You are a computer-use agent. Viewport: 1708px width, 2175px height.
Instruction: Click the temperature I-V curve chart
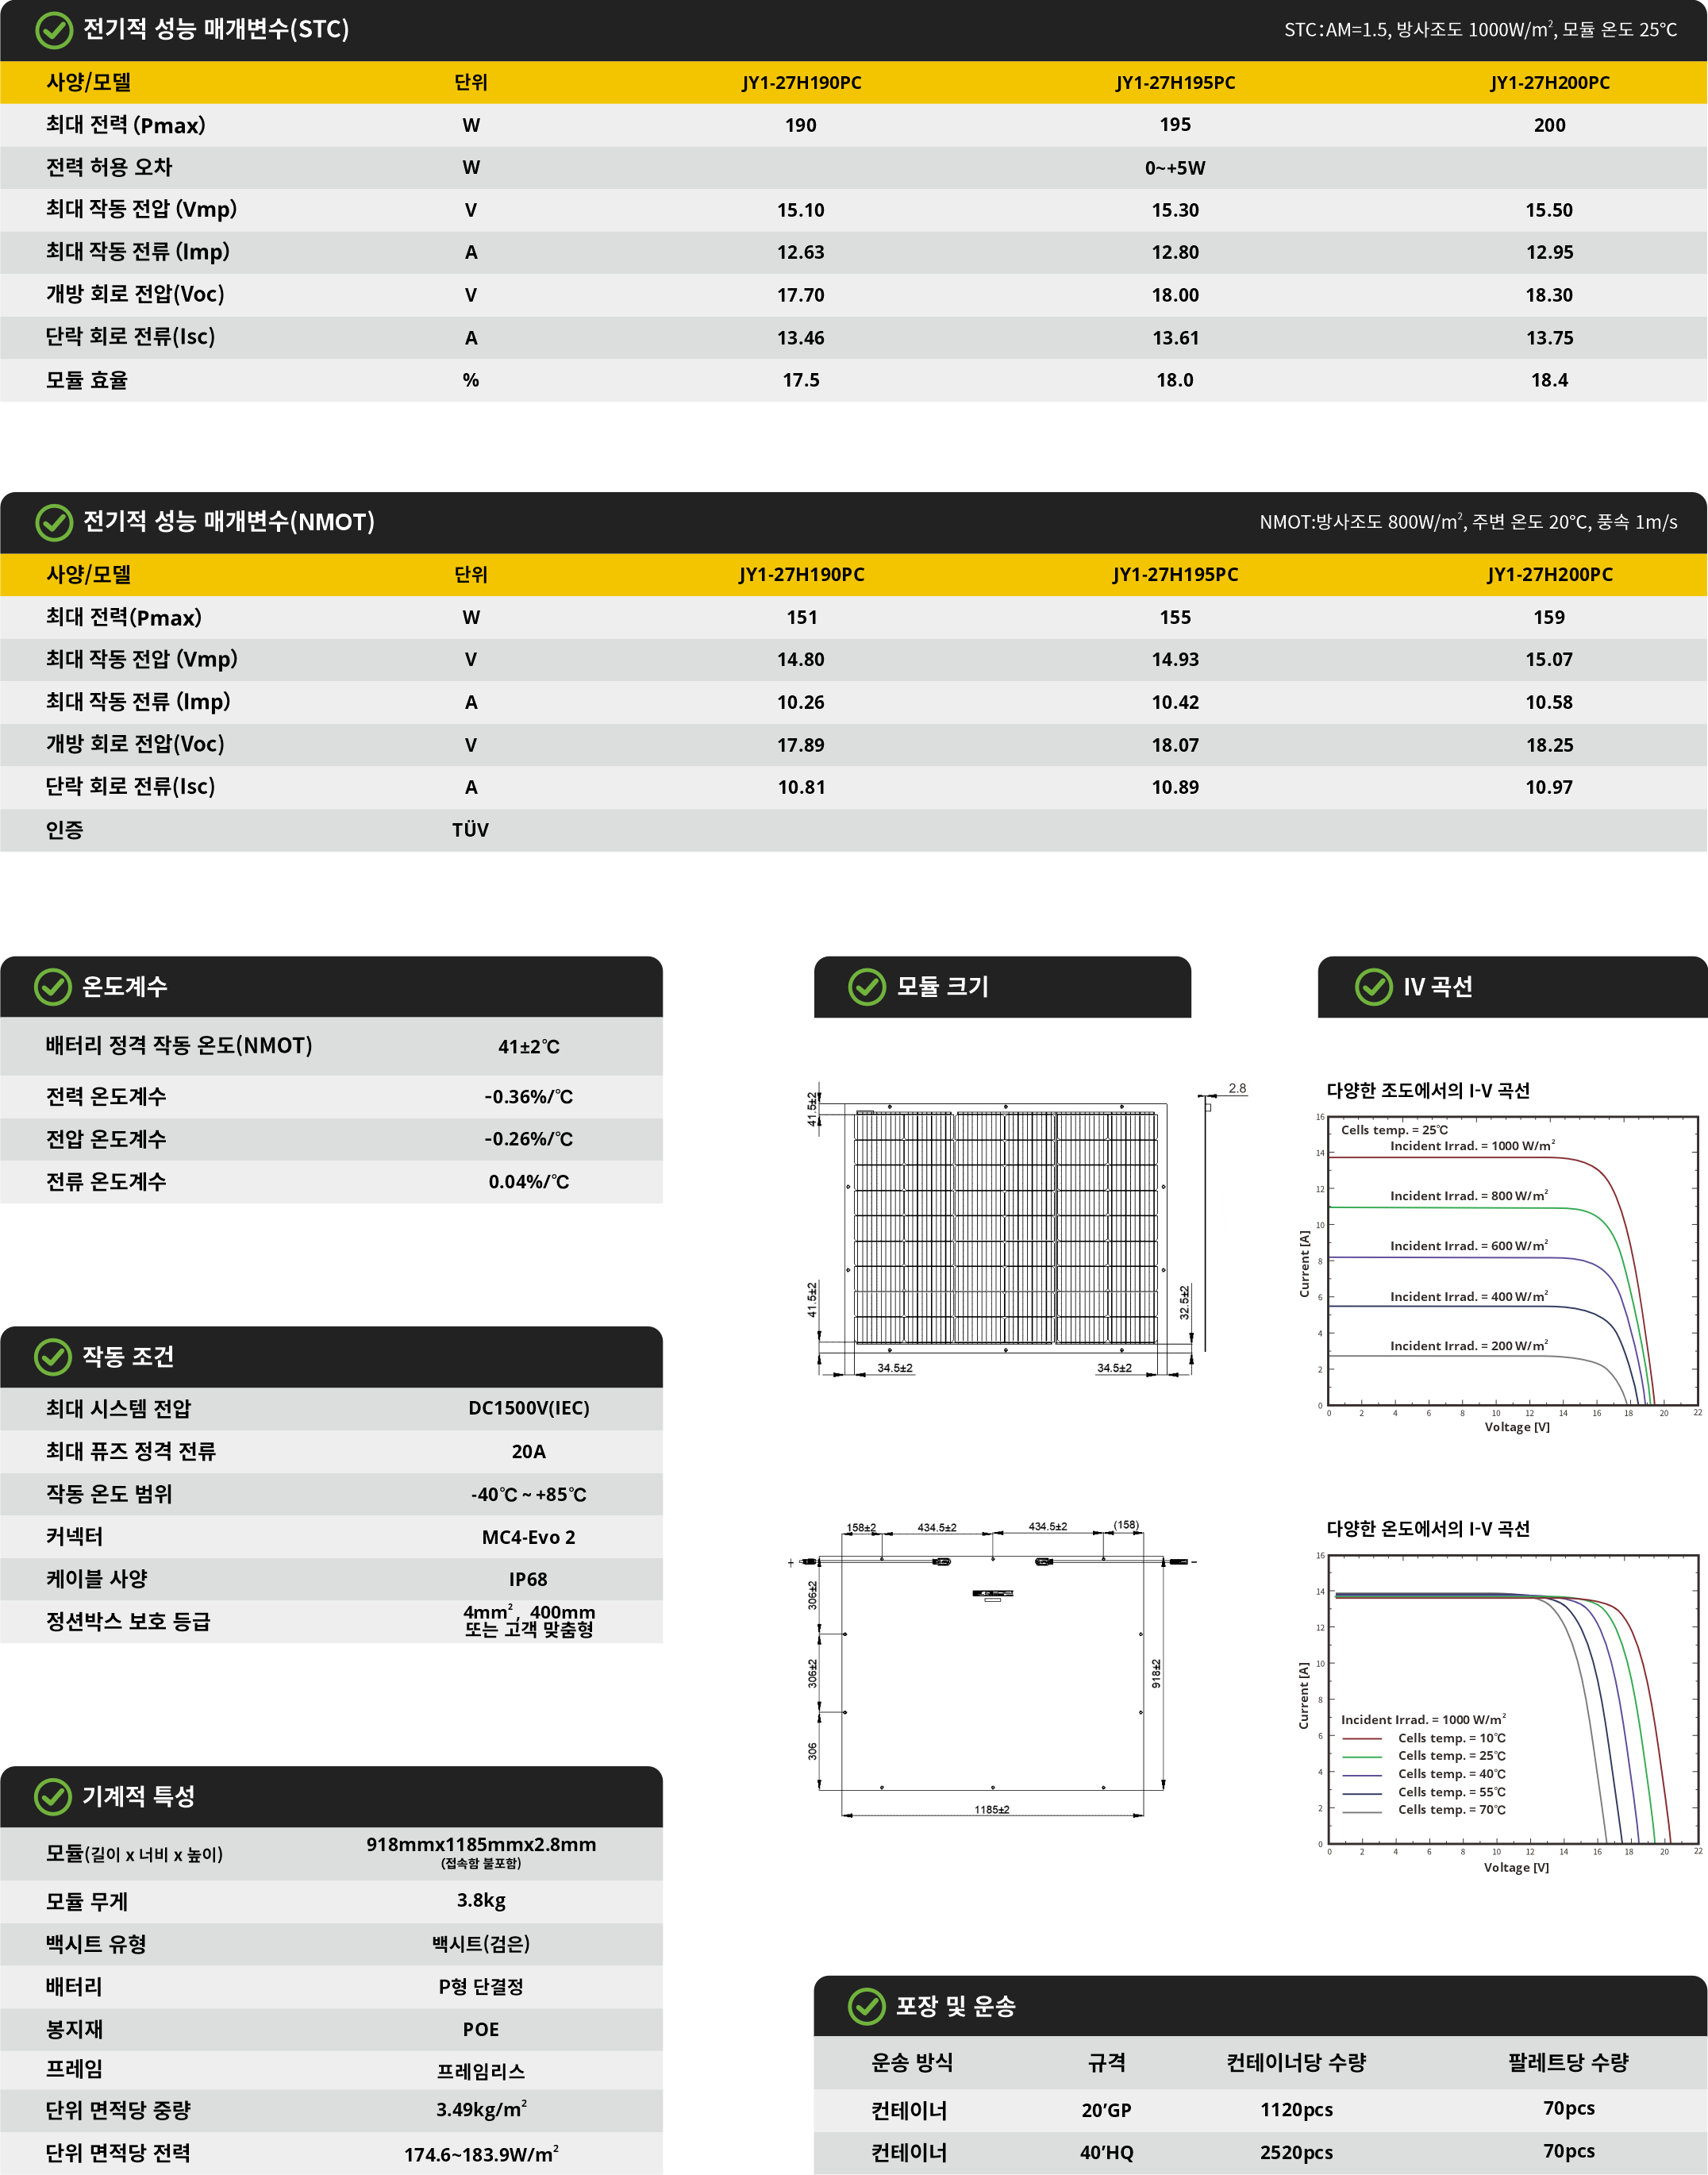point(1500,1705)
